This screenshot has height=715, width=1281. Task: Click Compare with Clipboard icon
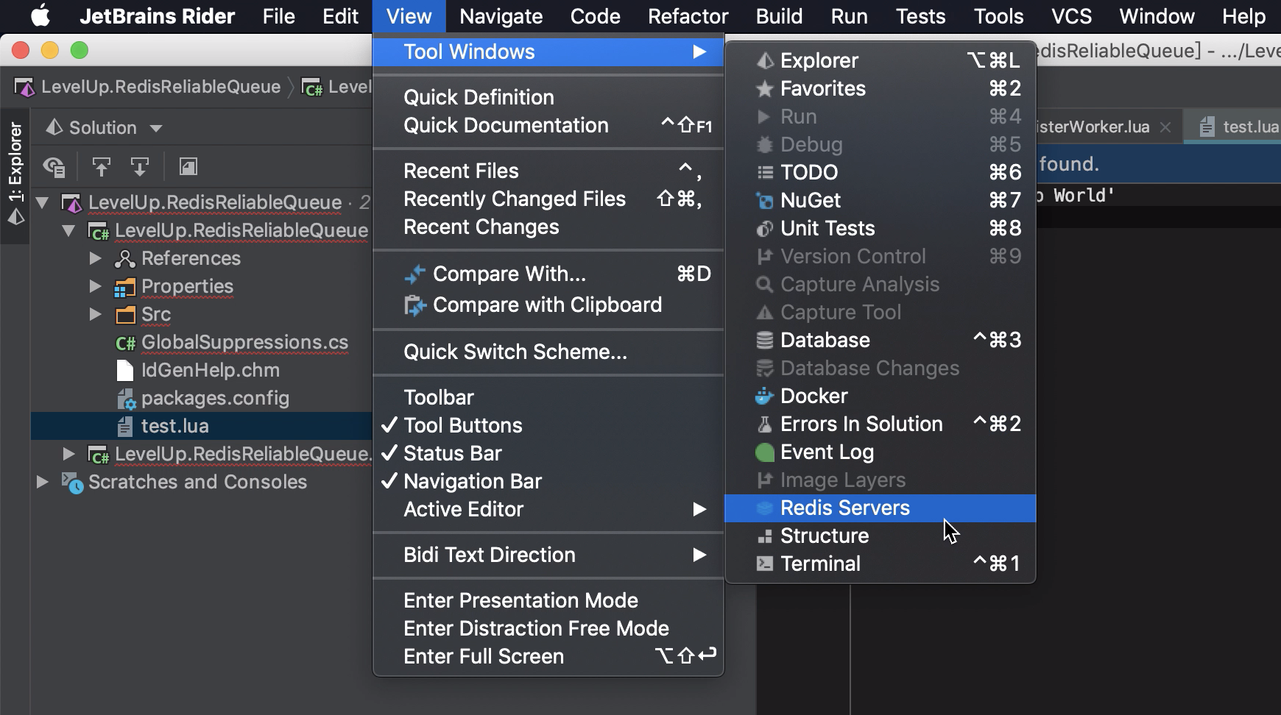414,305
